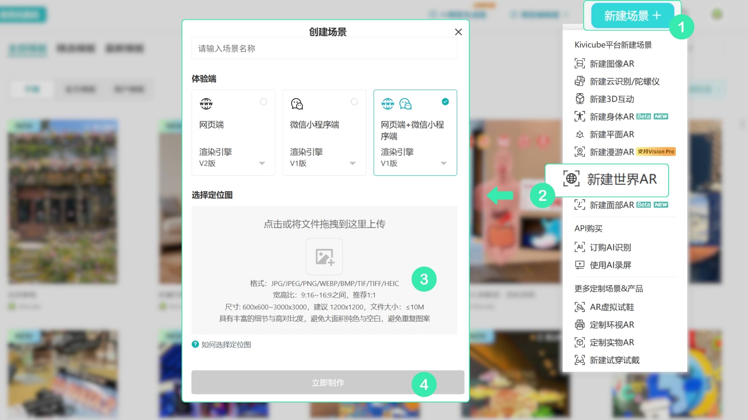Click the help question mark icon

[195, 344]
